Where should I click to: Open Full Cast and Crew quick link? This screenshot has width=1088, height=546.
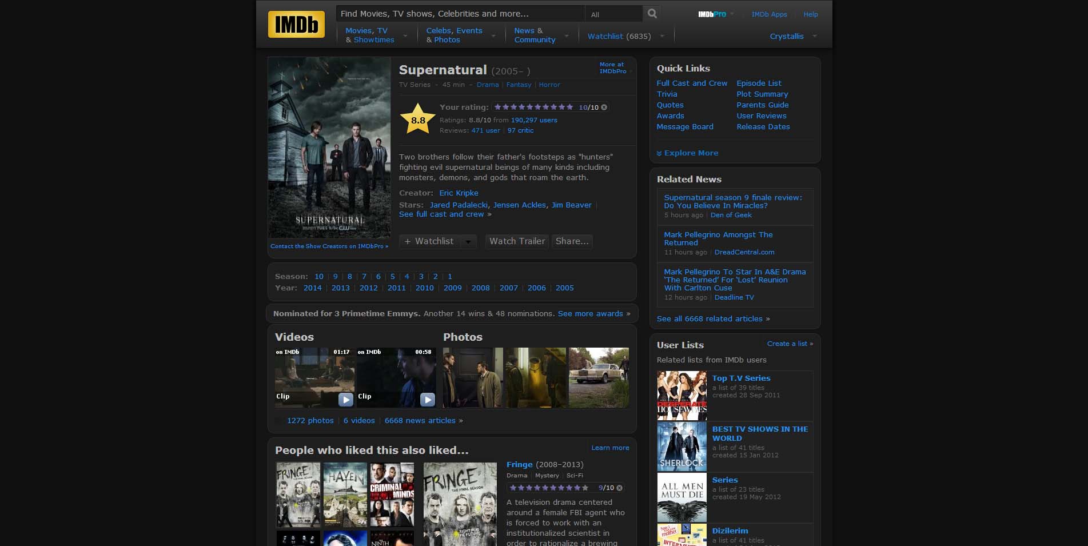(x=692, y=83)
